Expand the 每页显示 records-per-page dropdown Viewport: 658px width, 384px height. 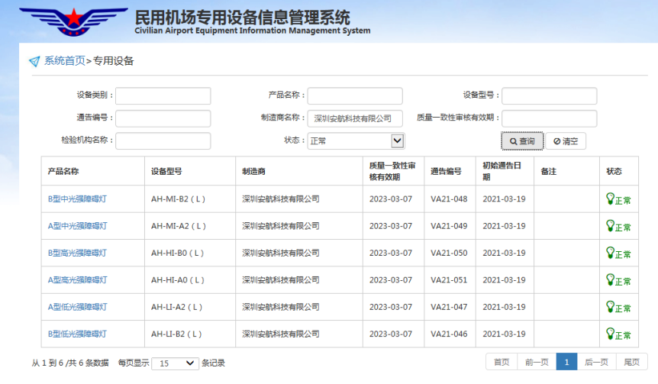click(175, 363)
